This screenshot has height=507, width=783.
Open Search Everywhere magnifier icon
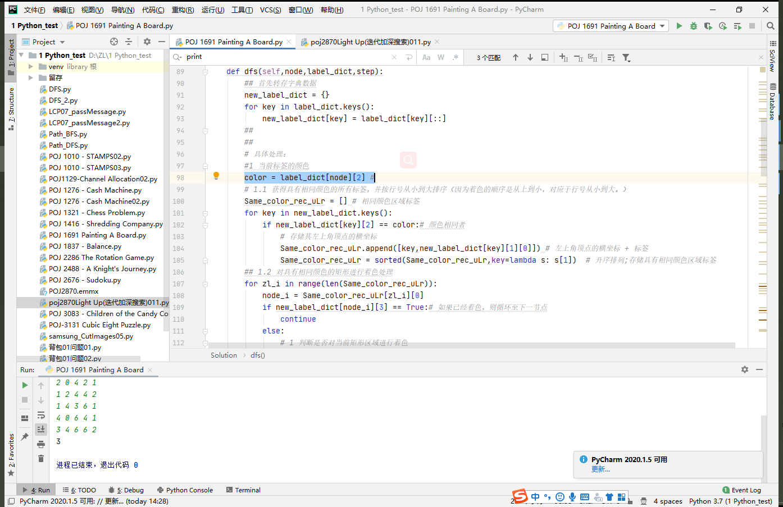click(771, 26)
